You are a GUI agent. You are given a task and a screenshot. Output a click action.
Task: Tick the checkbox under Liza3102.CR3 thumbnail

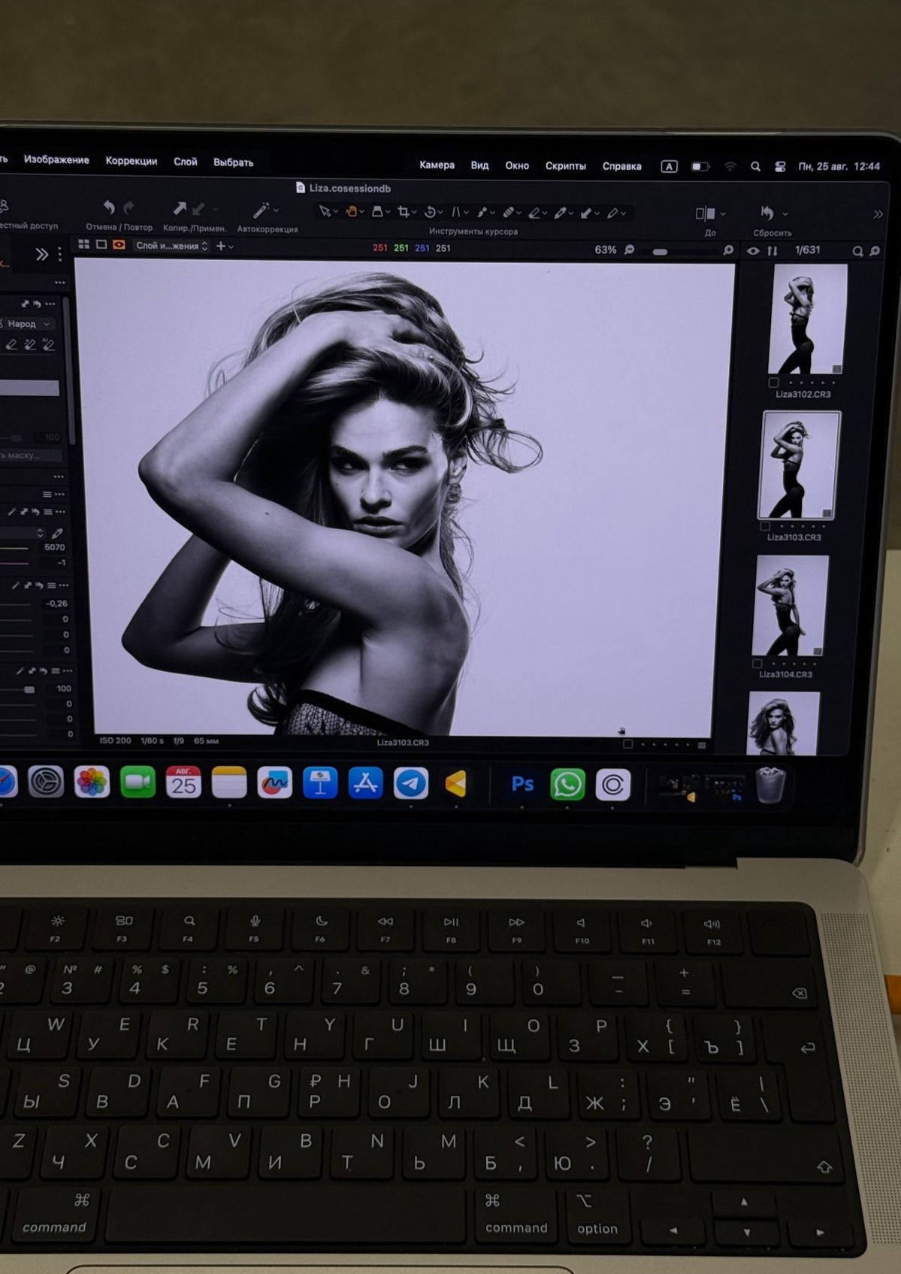point(773,383)
